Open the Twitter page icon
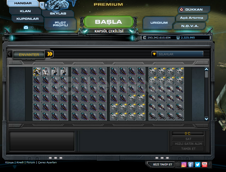 pyautogui.click(x=198, y=165)
